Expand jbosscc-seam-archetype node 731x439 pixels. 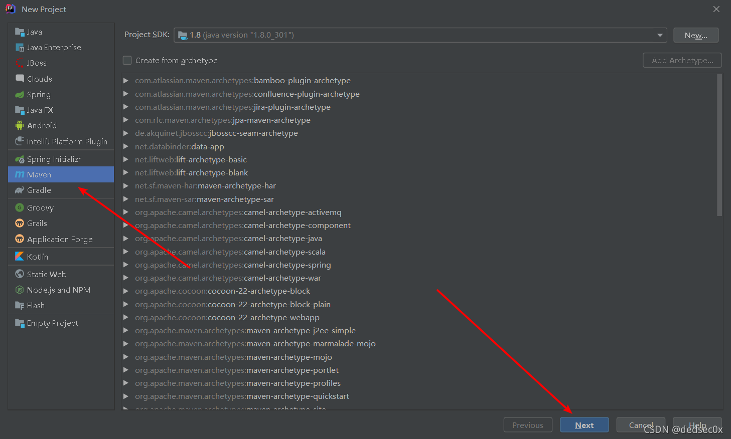126,133
